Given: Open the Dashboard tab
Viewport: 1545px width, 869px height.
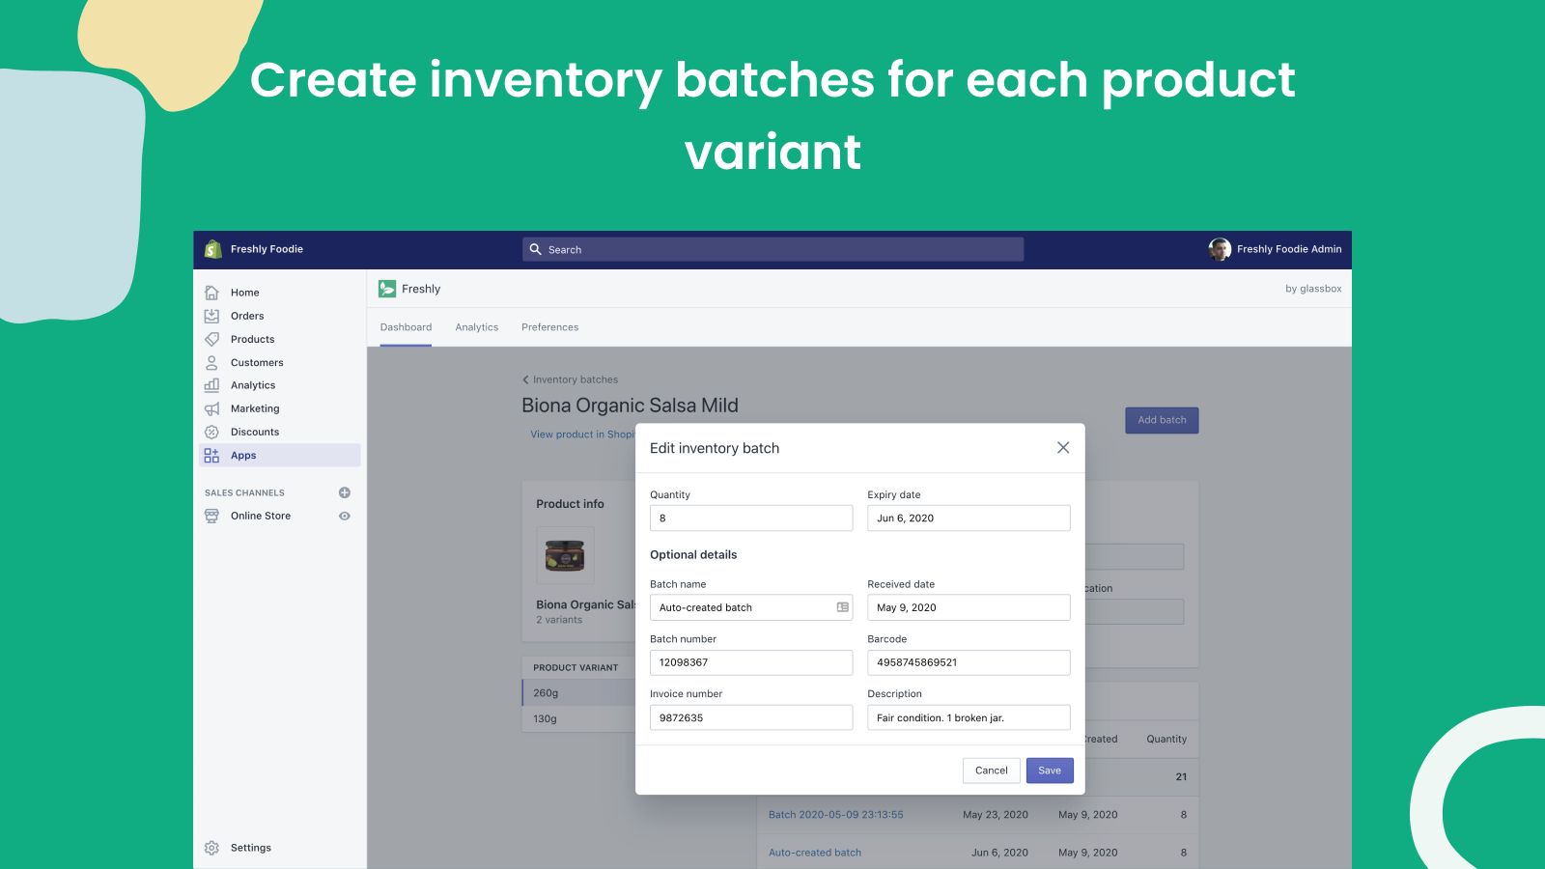Looking at the screenshot, I should tap(406, 327).
